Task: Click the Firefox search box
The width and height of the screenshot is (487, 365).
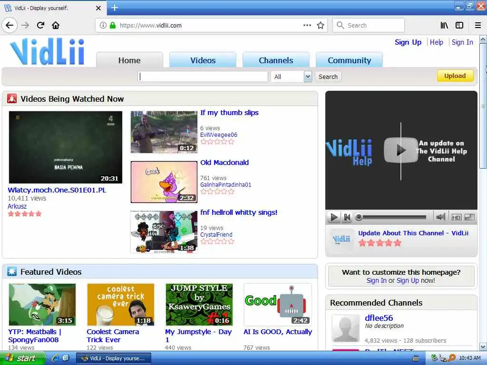Action: [x=369, y=25]
